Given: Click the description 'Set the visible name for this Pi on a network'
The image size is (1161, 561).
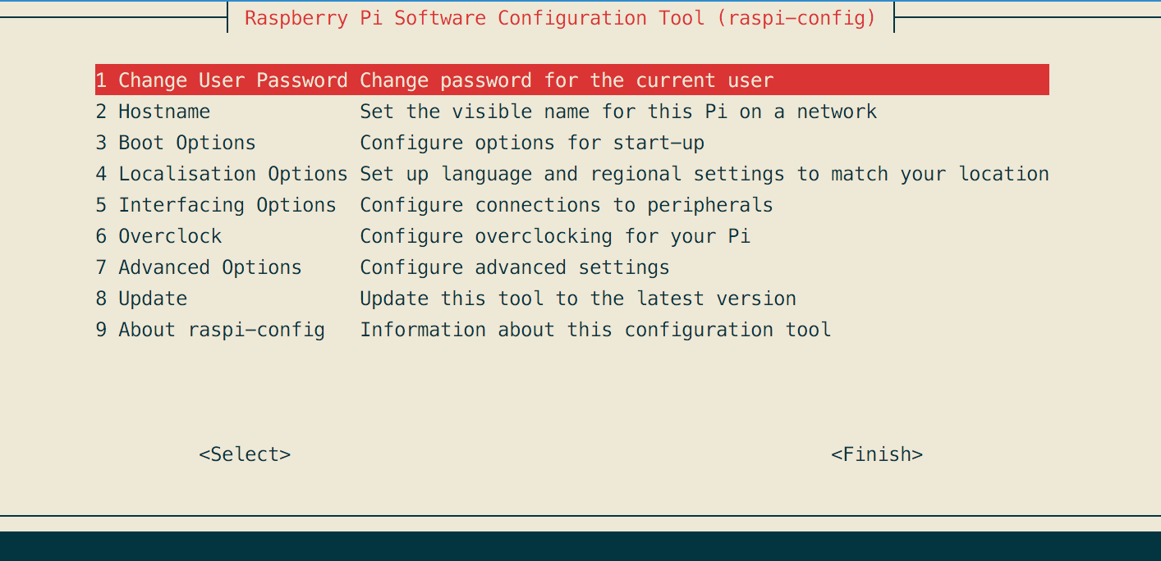Looking at the screenshot, I should click(x=618, y=112).
